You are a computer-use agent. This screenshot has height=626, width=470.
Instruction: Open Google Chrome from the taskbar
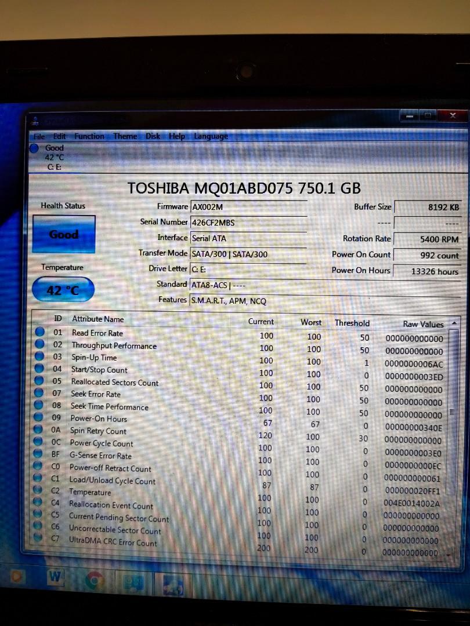(x=95, y=581)
